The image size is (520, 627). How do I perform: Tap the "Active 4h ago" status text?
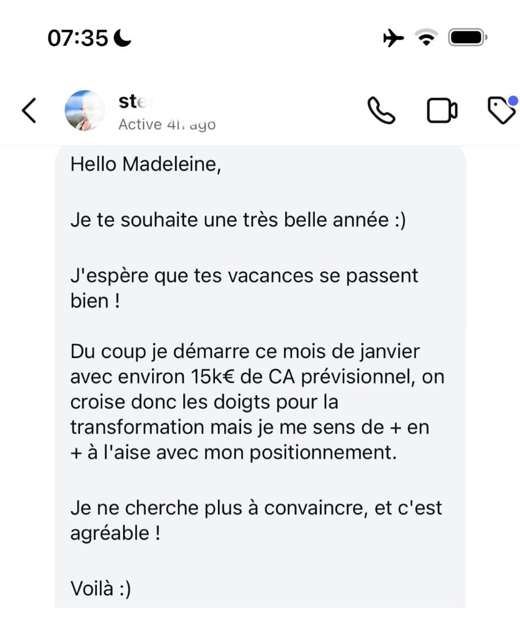coord(167,124)
